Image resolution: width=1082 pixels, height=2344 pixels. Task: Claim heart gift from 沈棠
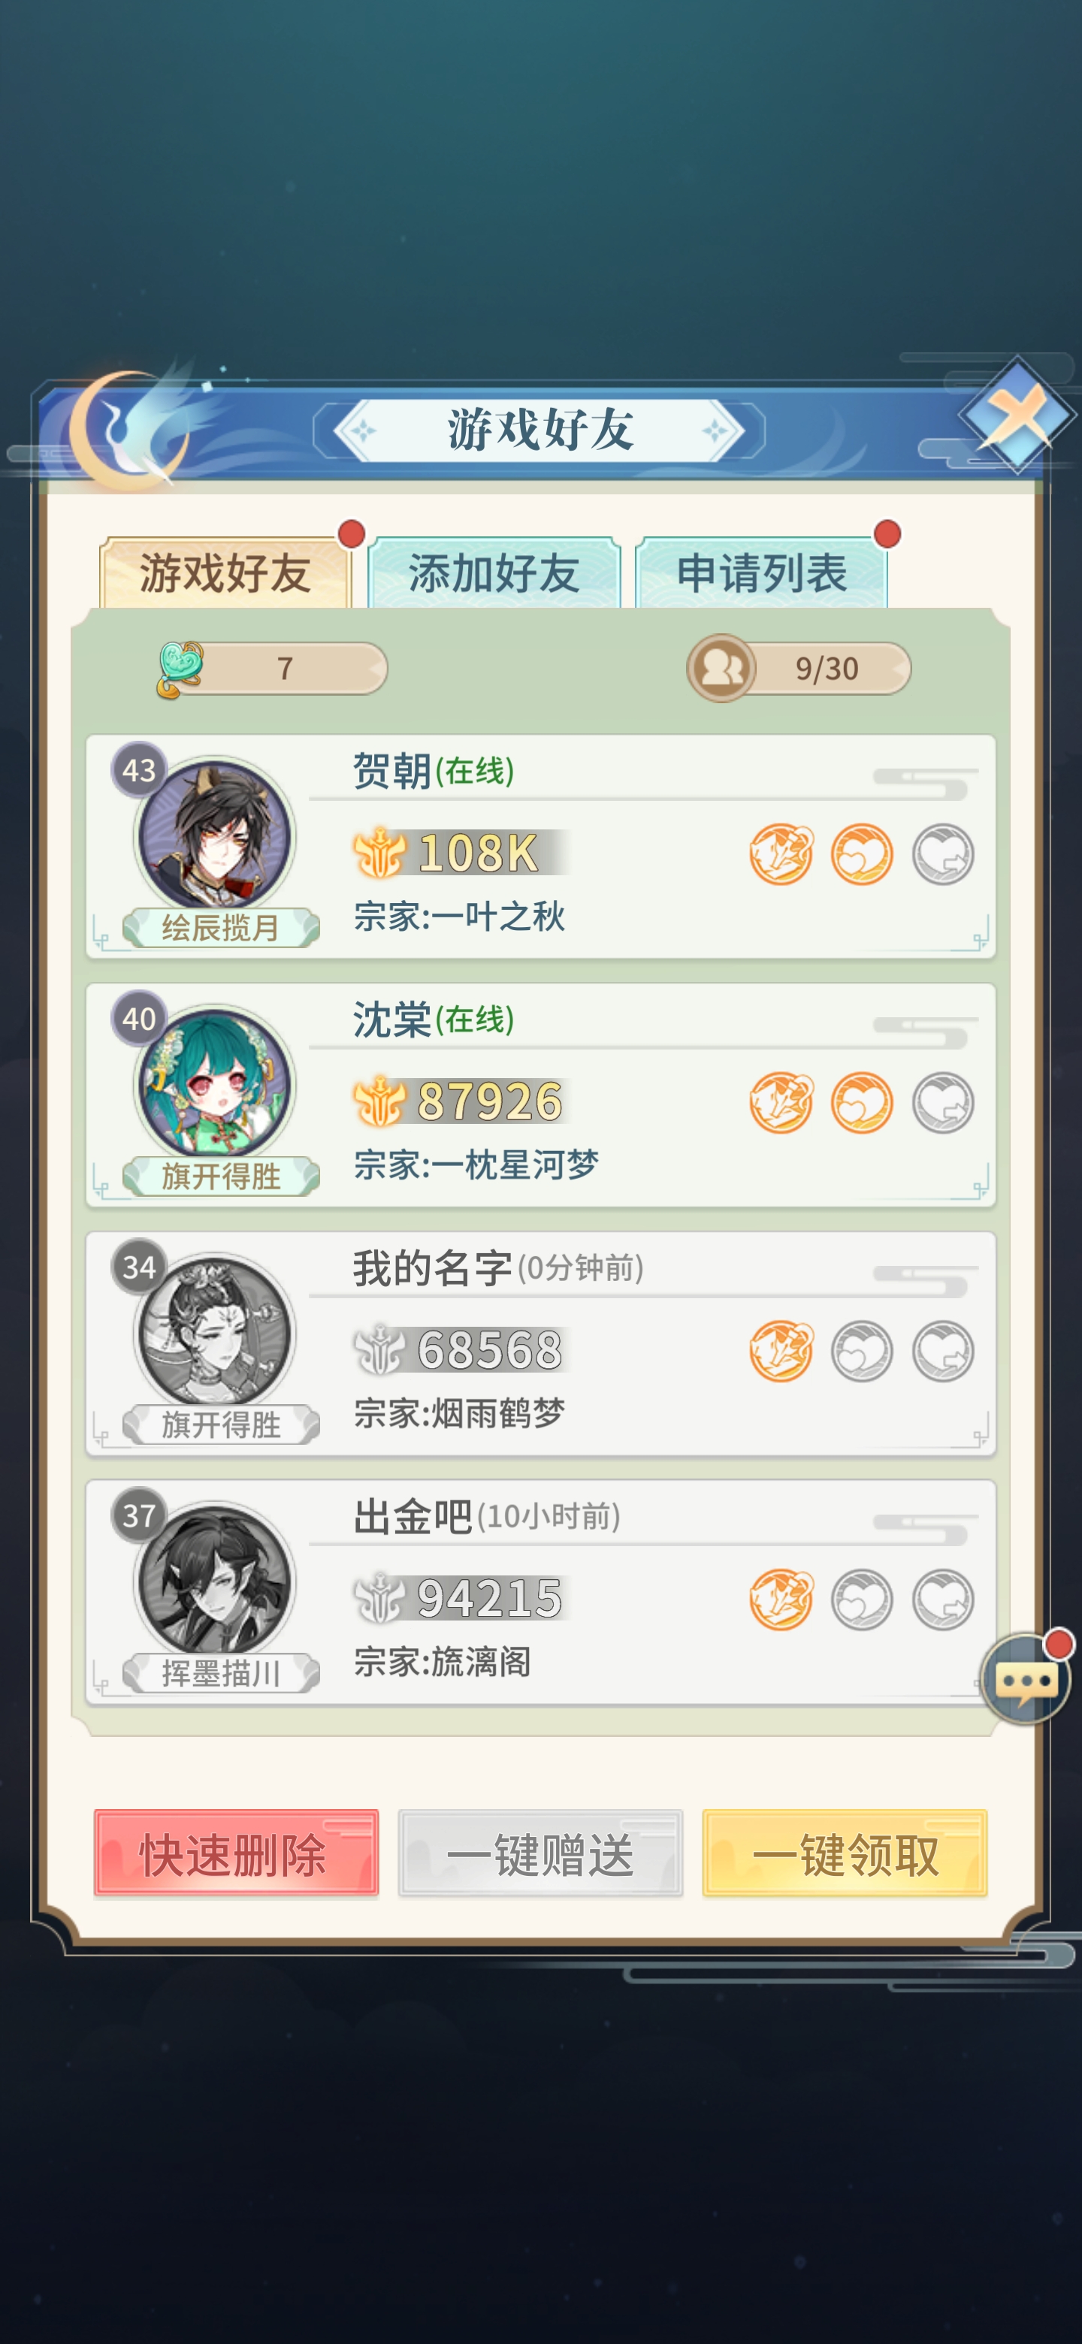tap(943, 1102)
